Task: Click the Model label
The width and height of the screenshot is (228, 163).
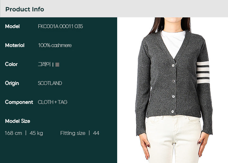Action: (12, 27)
